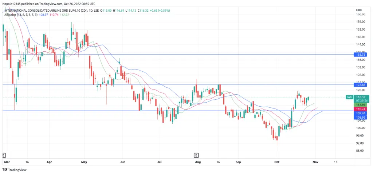Click the blue 108.96 price axis tag
The width and height of the screenshot is (373, 174).
click(x=361, y=118)
